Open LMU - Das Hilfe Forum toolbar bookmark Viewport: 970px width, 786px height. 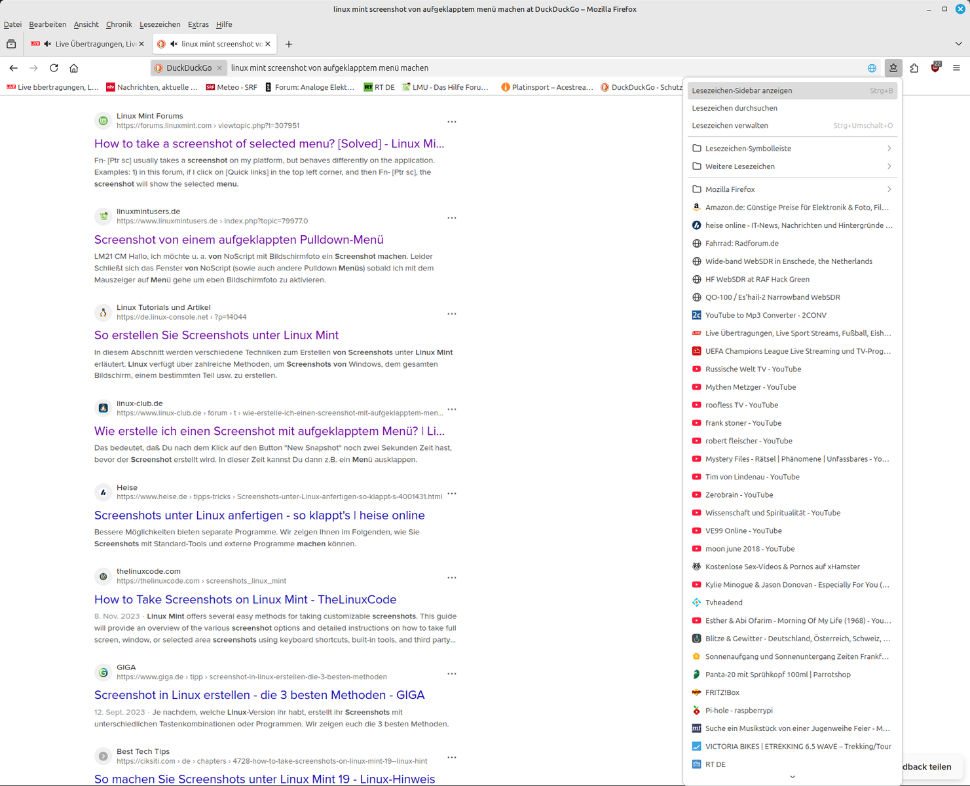(445, 87)
